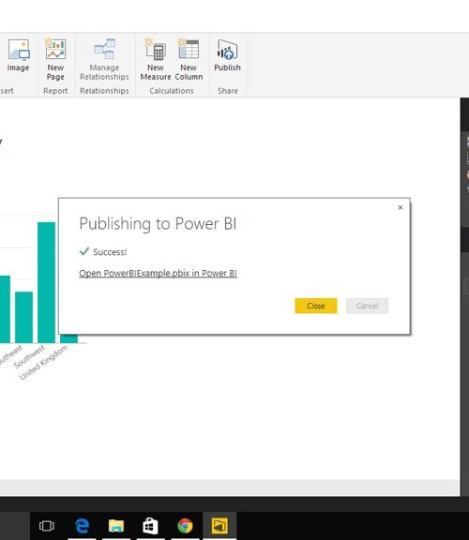469x540 pixels.
Task: Click the United Kingdom axis label
Action: (x=43, y=363)
